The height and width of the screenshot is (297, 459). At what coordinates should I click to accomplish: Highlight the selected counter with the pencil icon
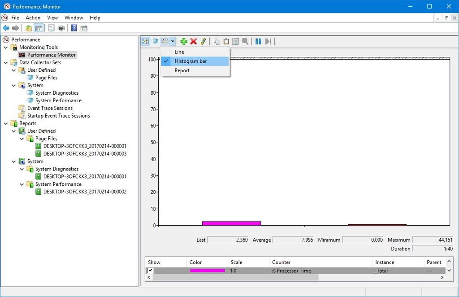click(203, 41)
